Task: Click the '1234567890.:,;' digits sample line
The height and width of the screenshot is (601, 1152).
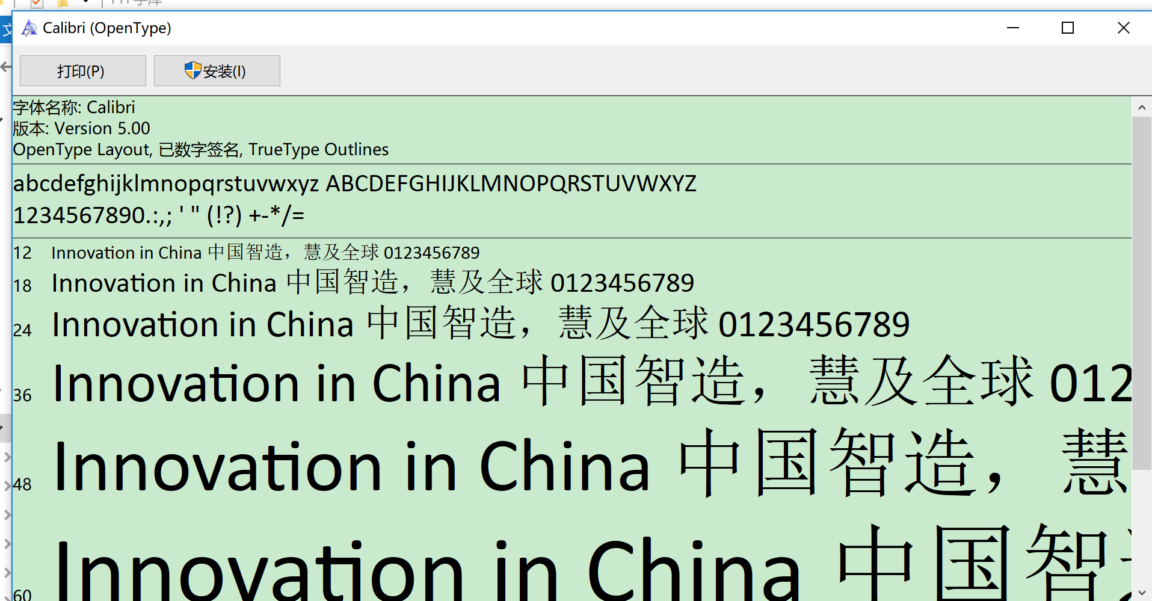Action: click(x=159, y=215)
